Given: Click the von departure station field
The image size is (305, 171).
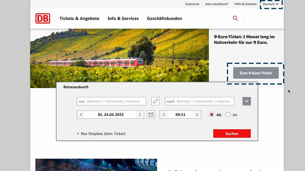Looking at the screenshot, I should coord(111,101).
